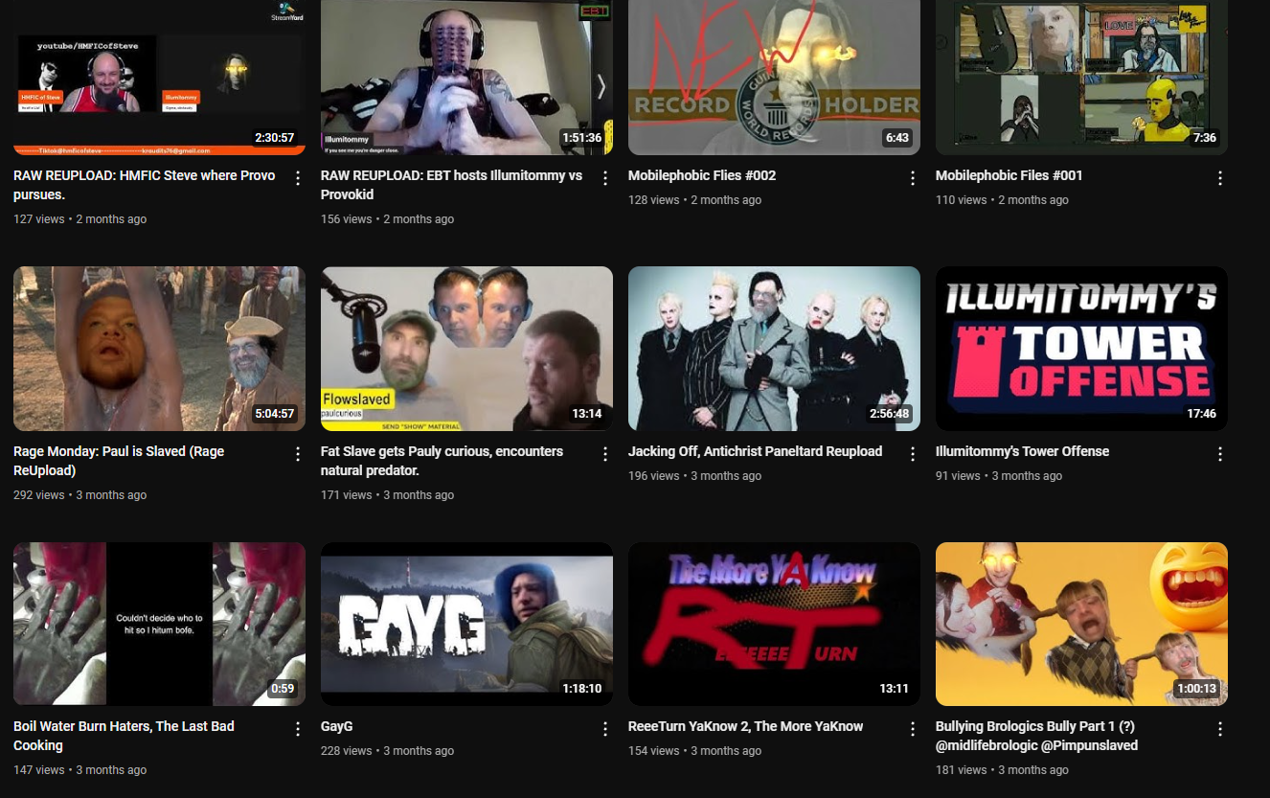Select the '110 views • 2 months ago' line
This screenshot has height=798, width=1270.
click(x=1003, y=200)
